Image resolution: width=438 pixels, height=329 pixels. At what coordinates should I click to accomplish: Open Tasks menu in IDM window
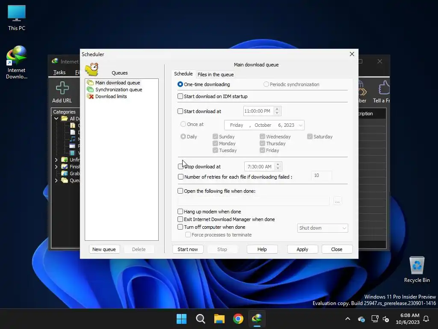click(x=59, y=72)
